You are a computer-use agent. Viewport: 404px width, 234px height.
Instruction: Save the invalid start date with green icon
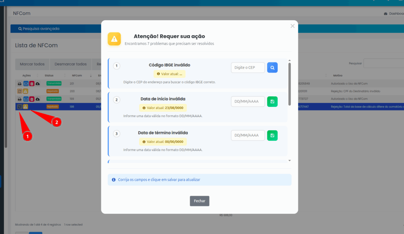[x=272, y=101]
